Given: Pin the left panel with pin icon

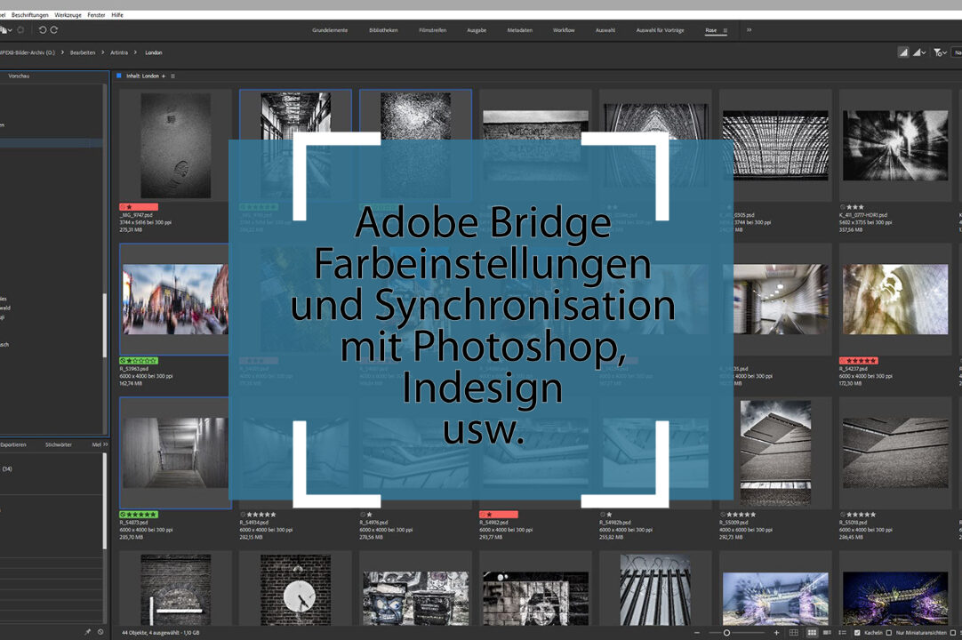Looking at the screenshot, I should tap(87, 631).
